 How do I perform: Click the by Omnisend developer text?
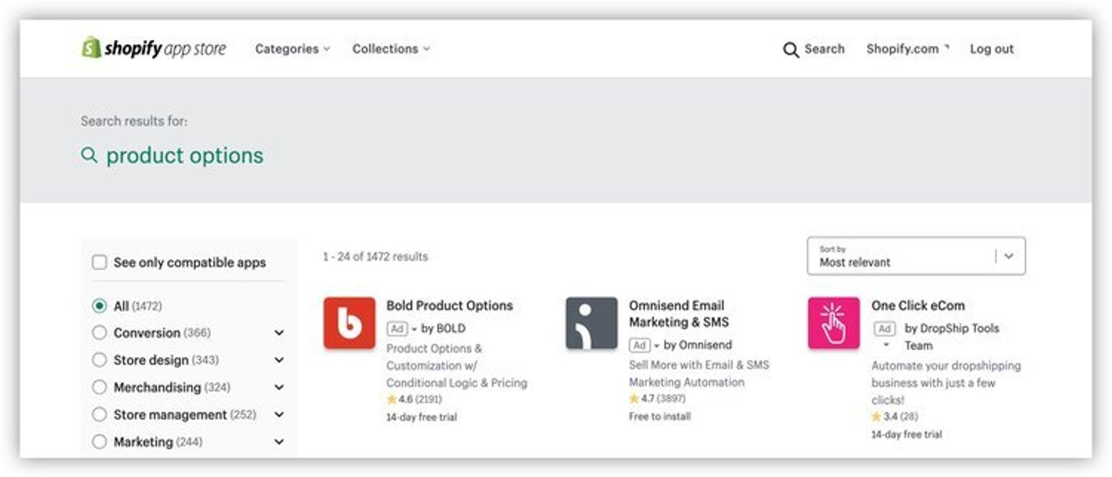point(698,345)
